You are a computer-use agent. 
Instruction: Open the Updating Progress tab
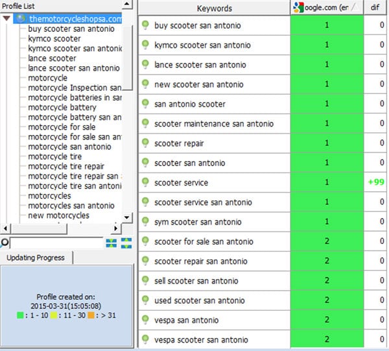point(36,258)
